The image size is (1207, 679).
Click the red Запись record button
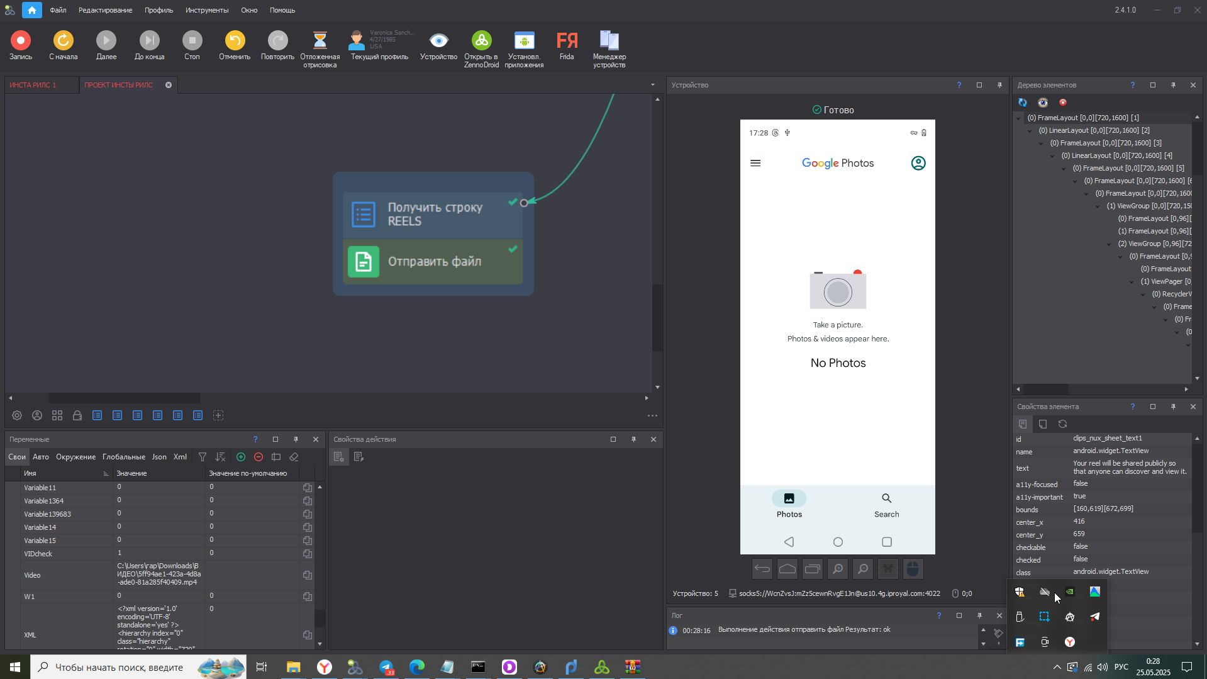coord(20,41)
